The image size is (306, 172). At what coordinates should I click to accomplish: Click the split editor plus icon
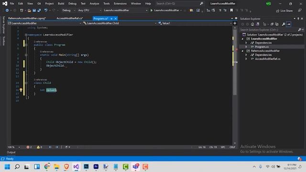[235, 23]
